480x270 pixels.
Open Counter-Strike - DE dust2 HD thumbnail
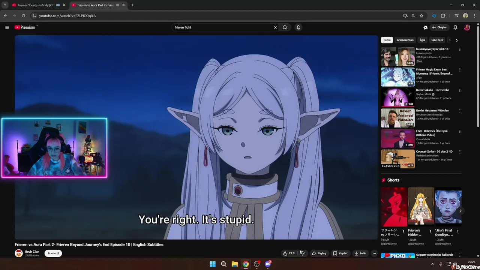click(x=398, y=159)
